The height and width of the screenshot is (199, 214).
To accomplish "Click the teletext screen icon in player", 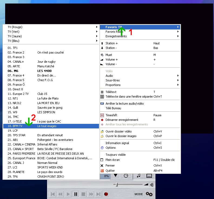I will click(x=149, y=176).
